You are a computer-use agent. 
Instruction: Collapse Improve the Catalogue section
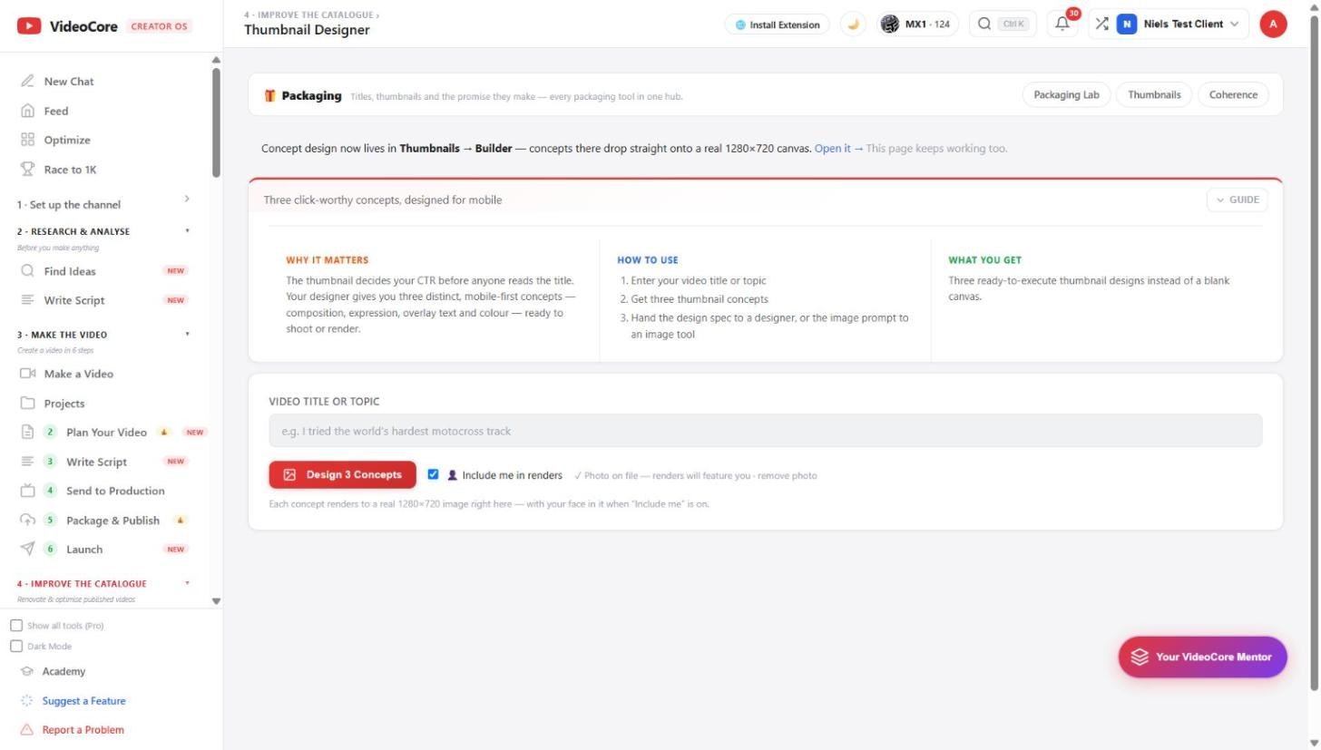point(103,584)
